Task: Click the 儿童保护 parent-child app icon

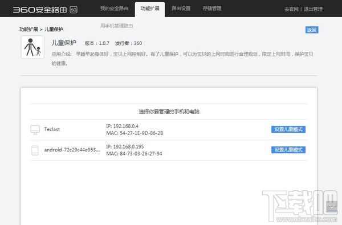Action: tap(32, 47)
